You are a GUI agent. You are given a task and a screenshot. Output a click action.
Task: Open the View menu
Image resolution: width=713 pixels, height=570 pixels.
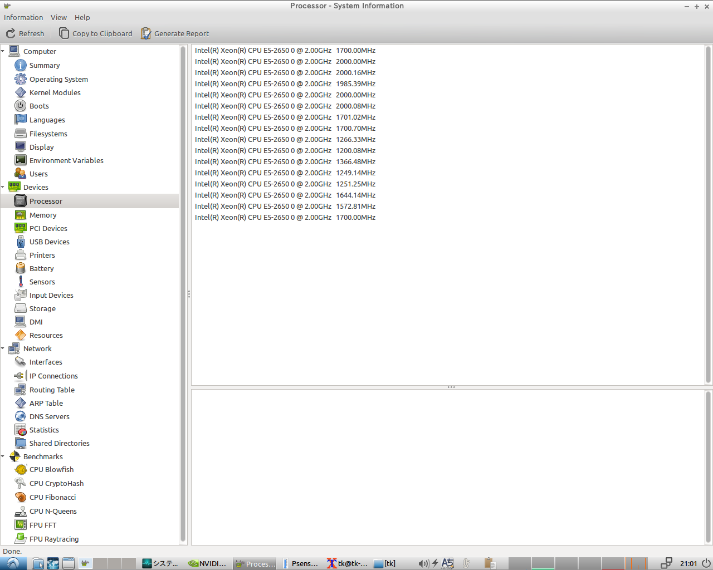pos(58,17)
